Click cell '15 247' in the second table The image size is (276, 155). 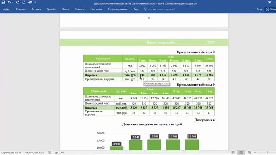tap(176, 108)
